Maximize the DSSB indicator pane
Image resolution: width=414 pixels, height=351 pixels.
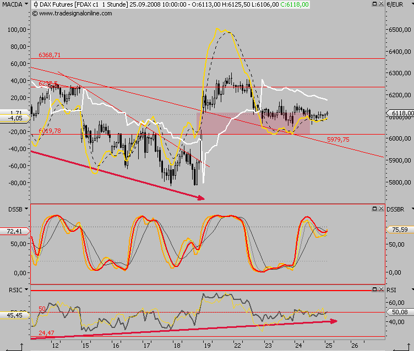coord(374,209)
